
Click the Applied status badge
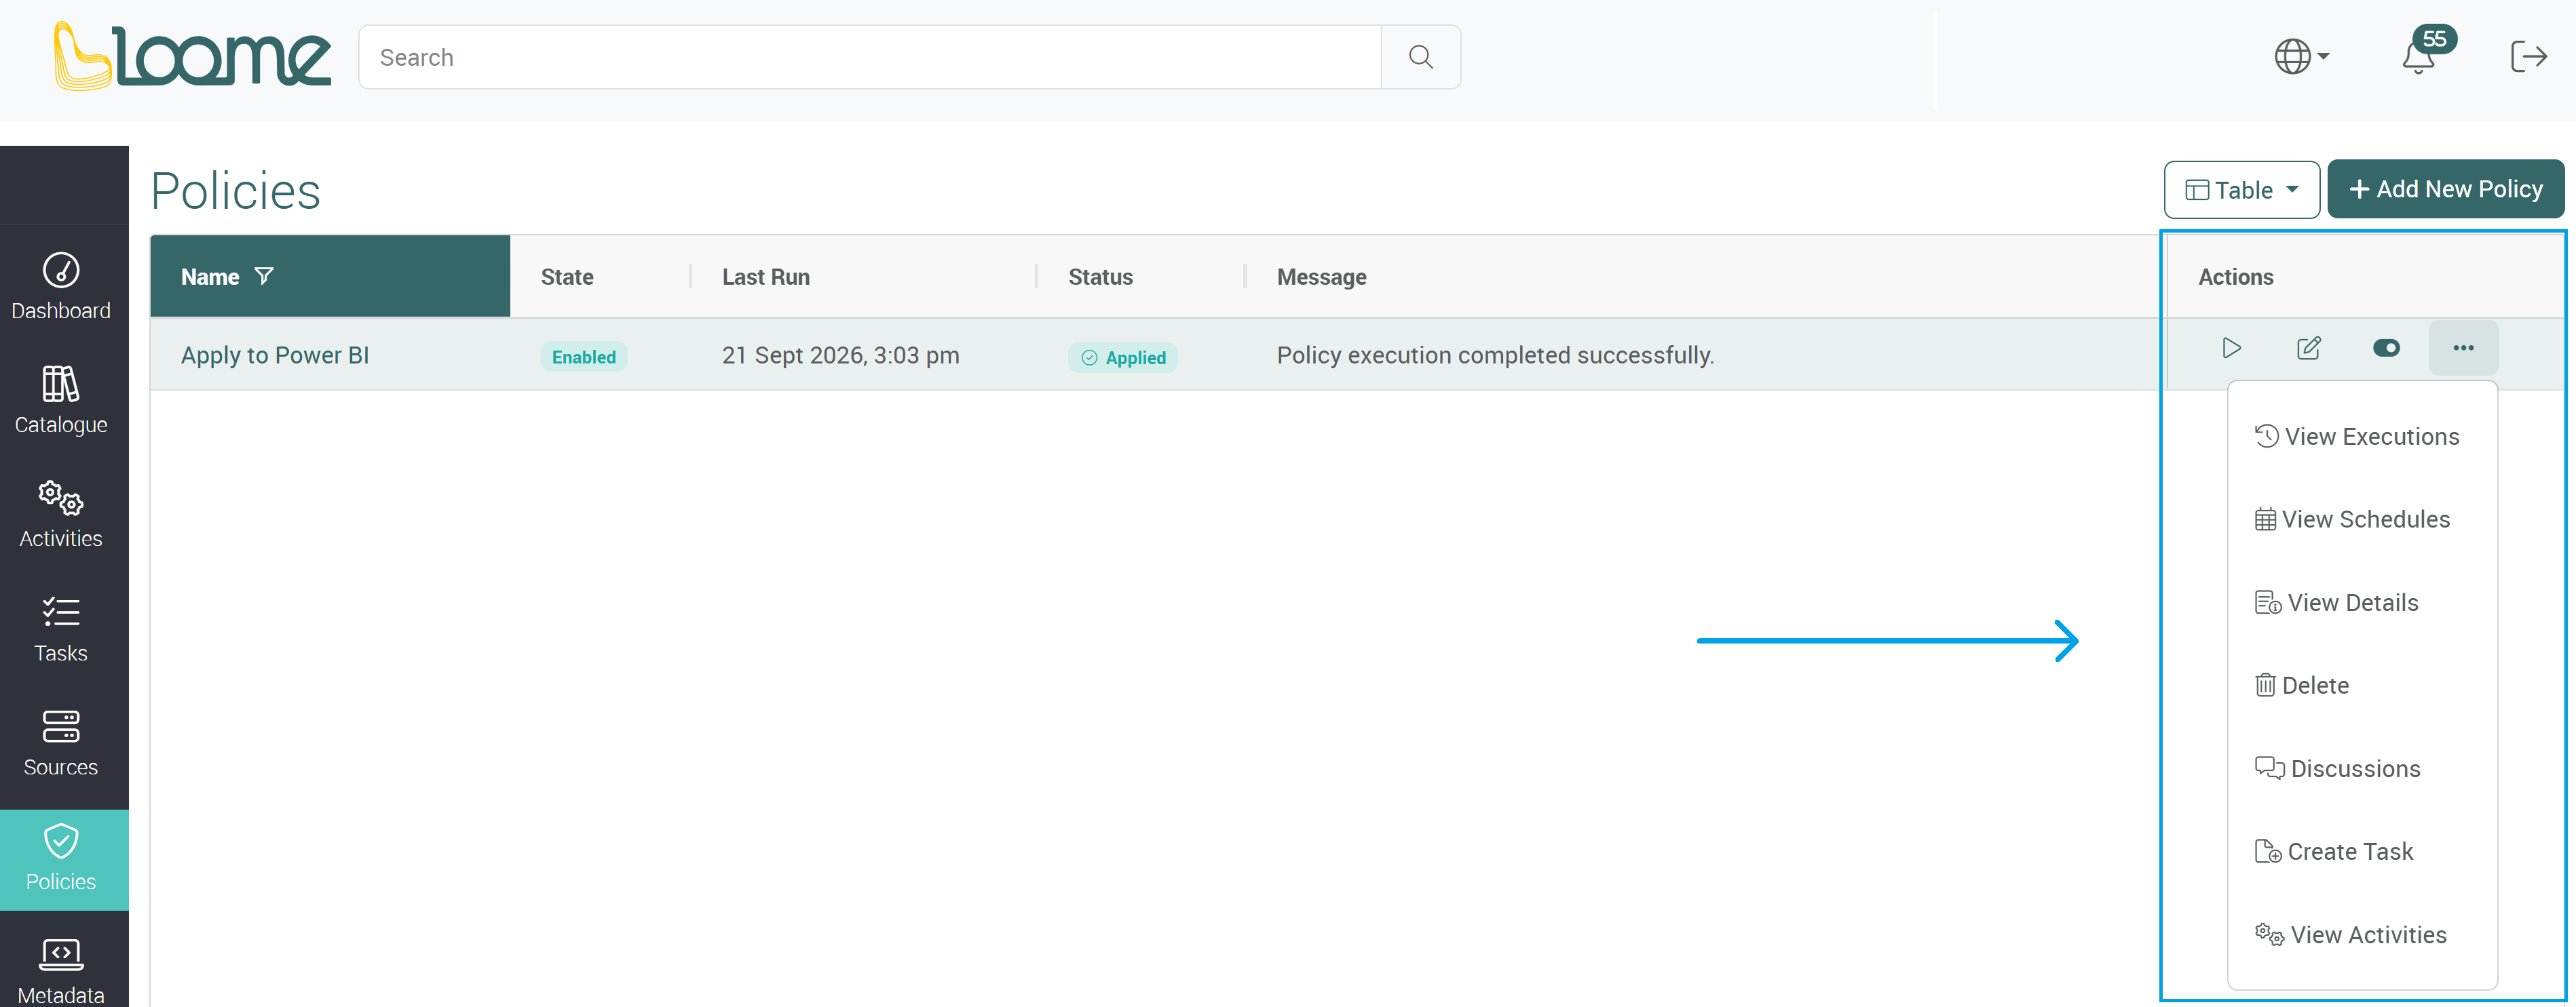point(1123,357)
